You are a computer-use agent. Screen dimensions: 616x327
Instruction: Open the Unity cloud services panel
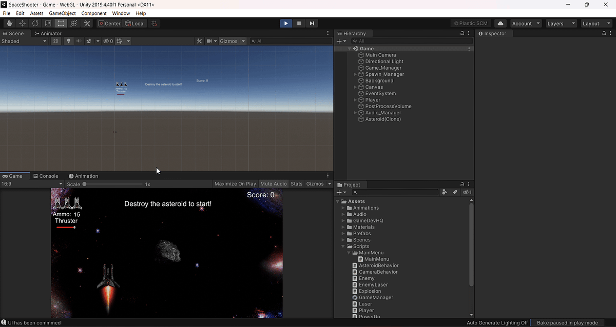(x=500, y=23)
